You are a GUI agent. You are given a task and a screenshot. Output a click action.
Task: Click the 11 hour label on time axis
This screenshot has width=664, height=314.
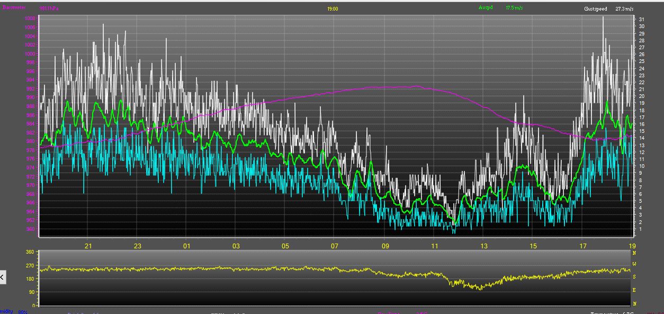[435, 246]
